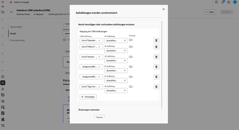Click the 'List of Policy O' CRM field
The image size is (239, 130).
[x=91, y=47]
